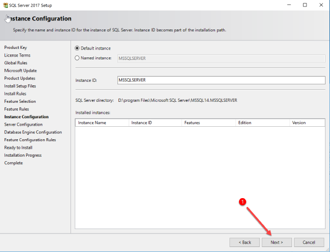Select the Default instance radio button
The image size is (330, 252).
point(77,48)
